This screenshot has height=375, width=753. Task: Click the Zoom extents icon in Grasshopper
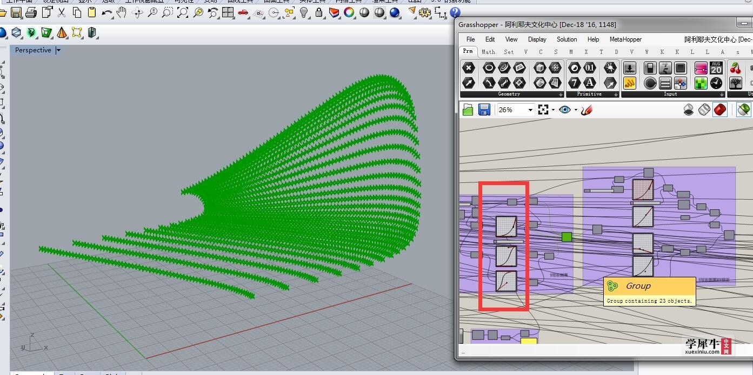click(543, 110)
